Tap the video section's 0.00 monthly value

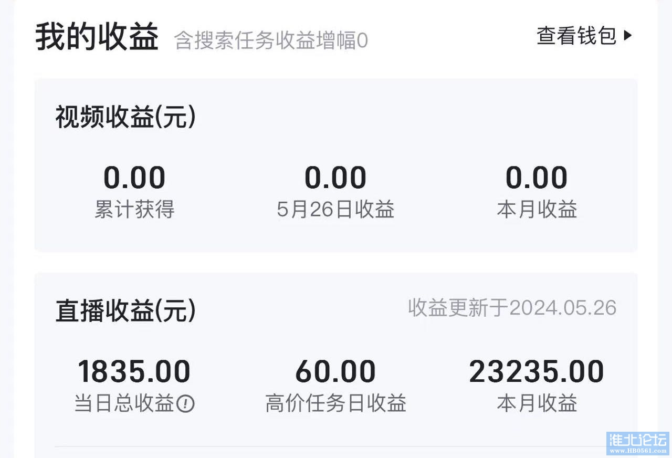[537, 178]
